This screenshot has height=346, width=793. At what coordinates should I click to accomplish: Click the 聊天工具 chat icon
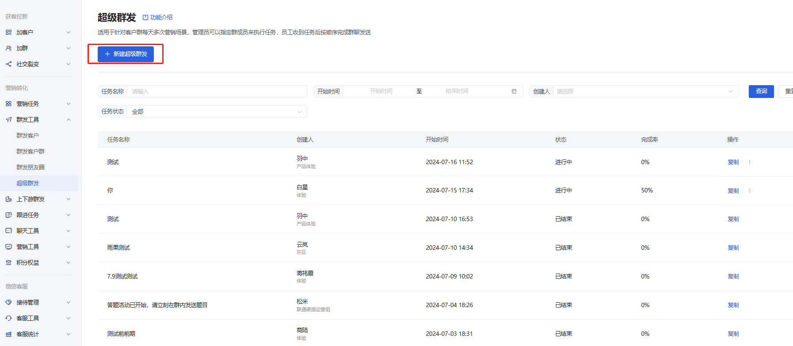tap(8, 231)
